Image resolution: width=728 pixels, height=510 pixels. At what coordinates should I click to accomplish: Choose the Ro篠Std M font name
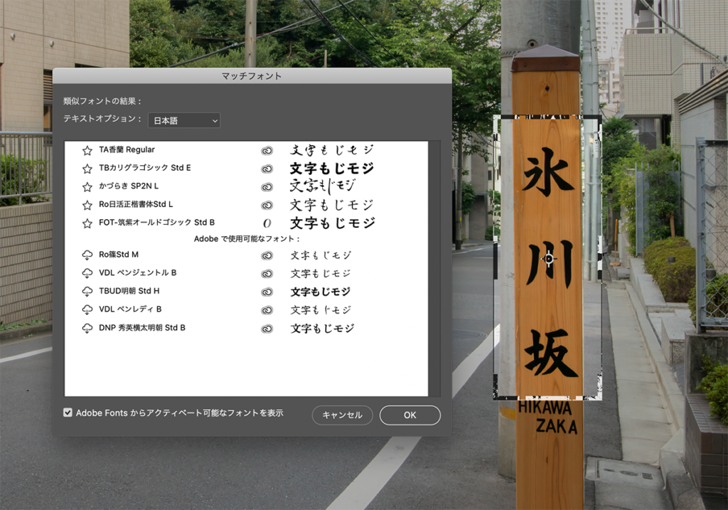(x=119, y=254)
